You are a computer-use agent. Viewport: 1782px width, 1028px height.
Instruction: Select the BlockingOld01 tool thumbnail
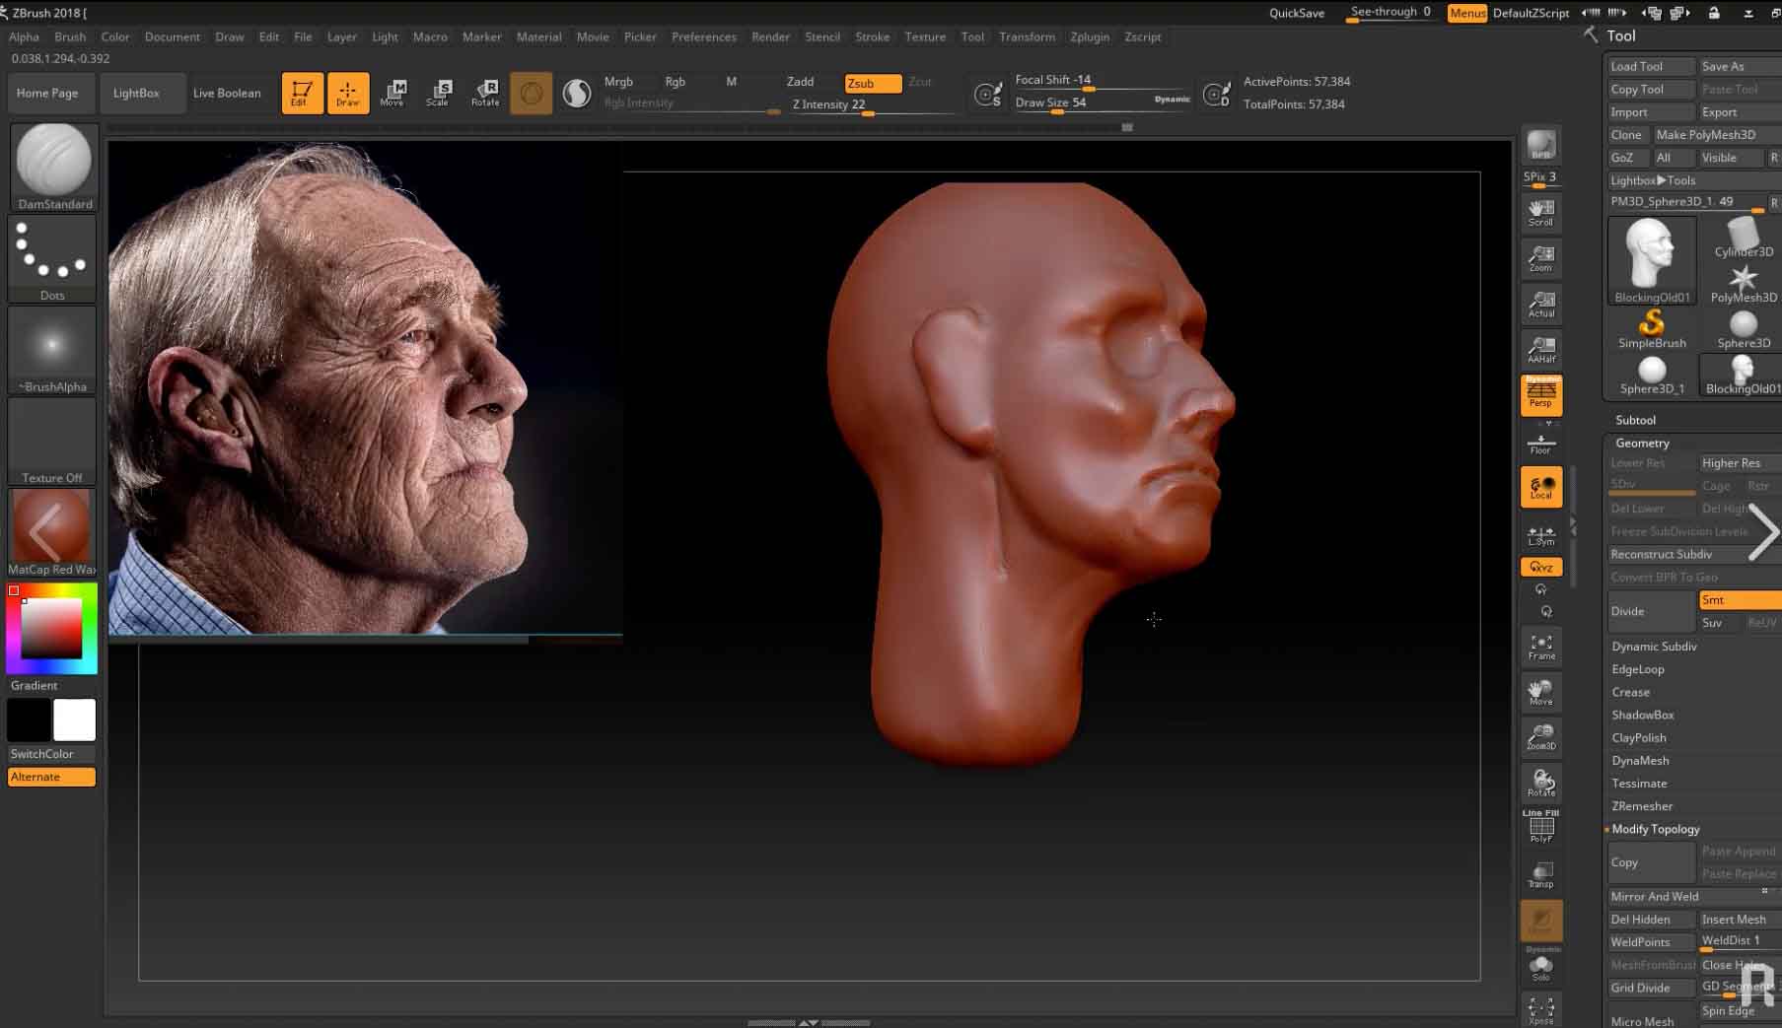pos(1652,260)
